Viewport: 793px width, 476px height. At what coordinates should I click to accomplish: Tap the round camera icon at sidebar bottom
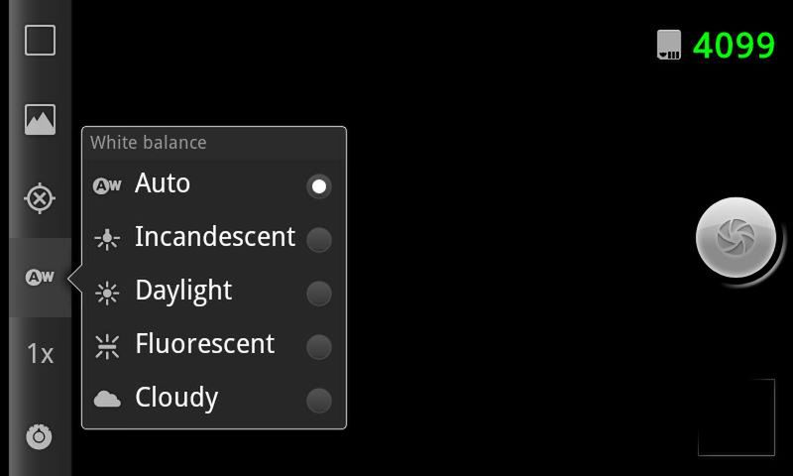tap(40, 436)
